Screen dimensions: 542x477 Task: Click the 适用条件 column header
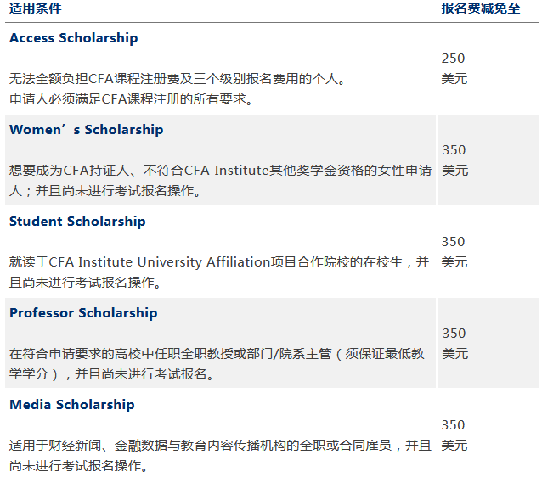click(36, 8)
